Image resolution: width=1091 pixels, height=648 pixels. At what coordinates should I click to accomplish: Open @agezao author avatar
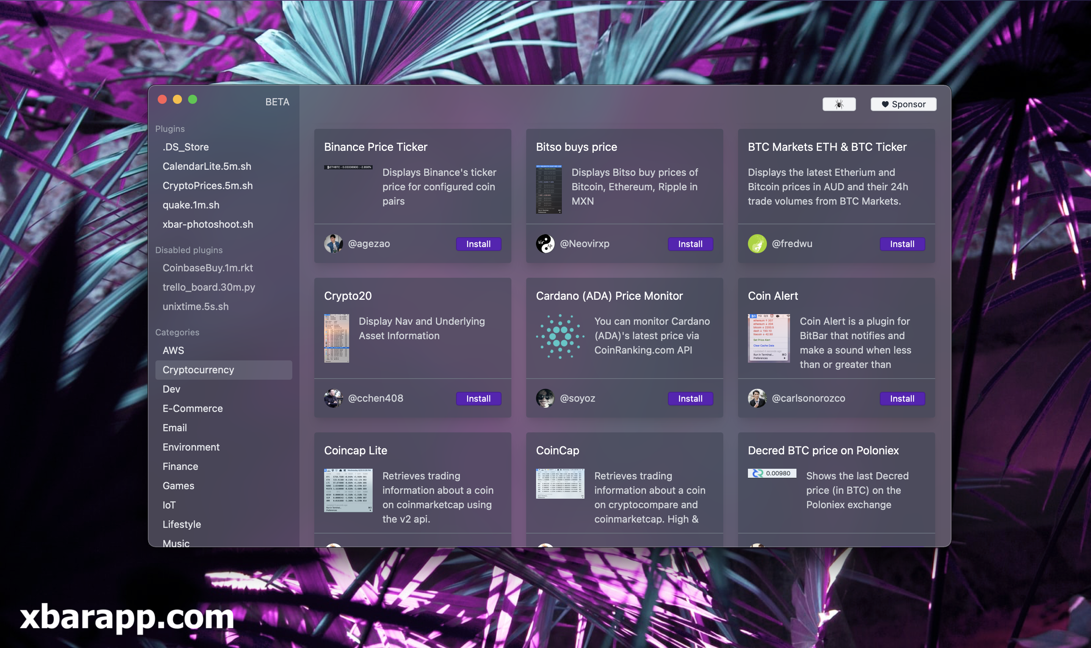tap(333, 244)
